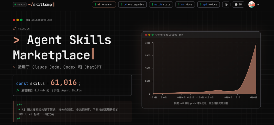Open the ai --search command button

tap(104, 5)
